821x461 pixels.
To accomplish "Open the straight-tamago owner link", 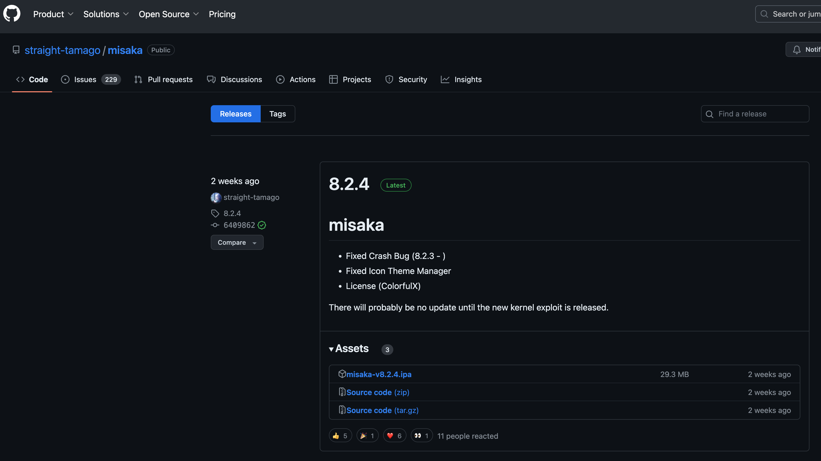I will click(x=63, y=50).
